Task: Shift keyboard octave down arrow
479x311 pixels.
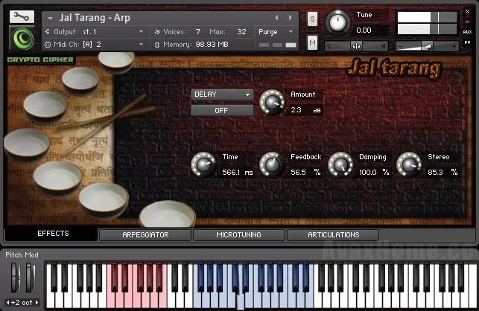Action: (8, 303)
